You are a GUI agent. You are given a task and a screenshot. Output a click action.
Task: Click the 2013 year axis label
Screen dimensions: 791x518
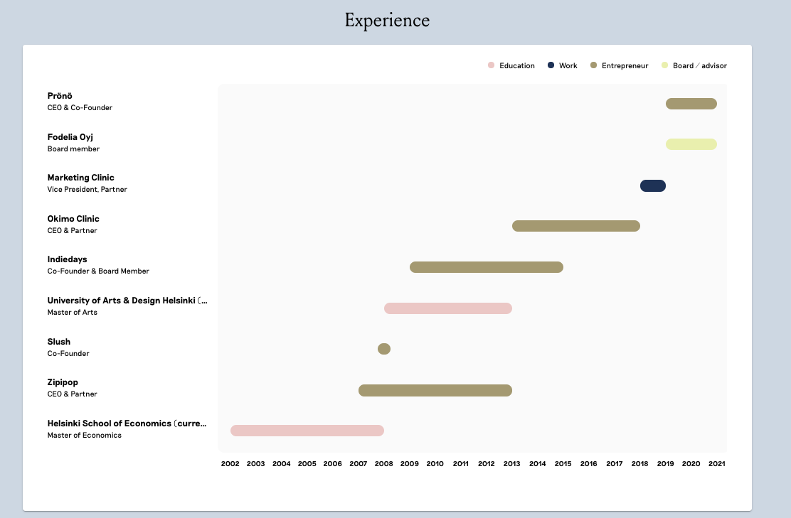point(511,464)
